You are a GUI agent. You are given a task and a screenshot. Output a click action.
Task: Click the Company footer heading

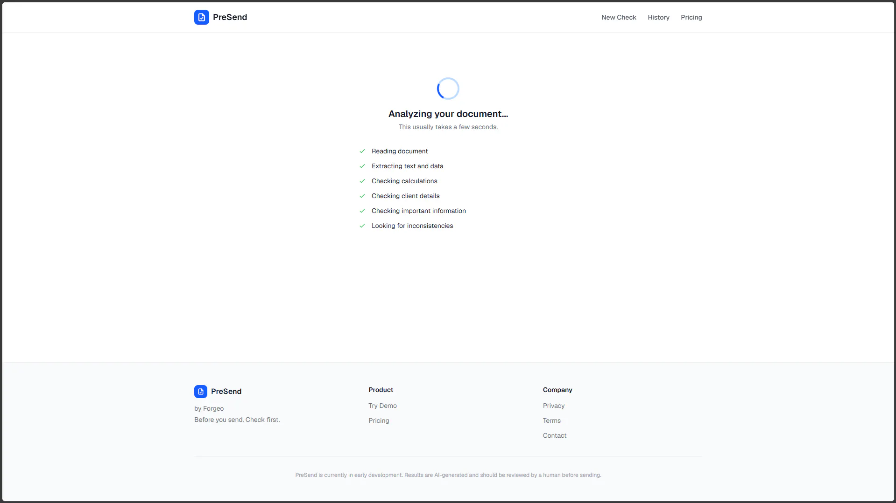(x=557, y=390)
